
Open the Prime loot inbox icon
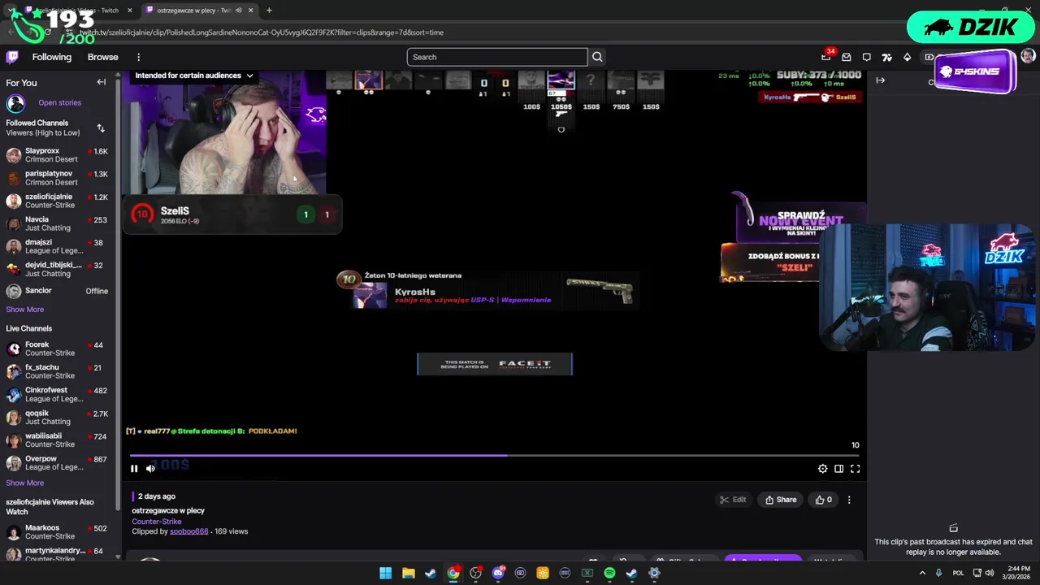point(847,57)
